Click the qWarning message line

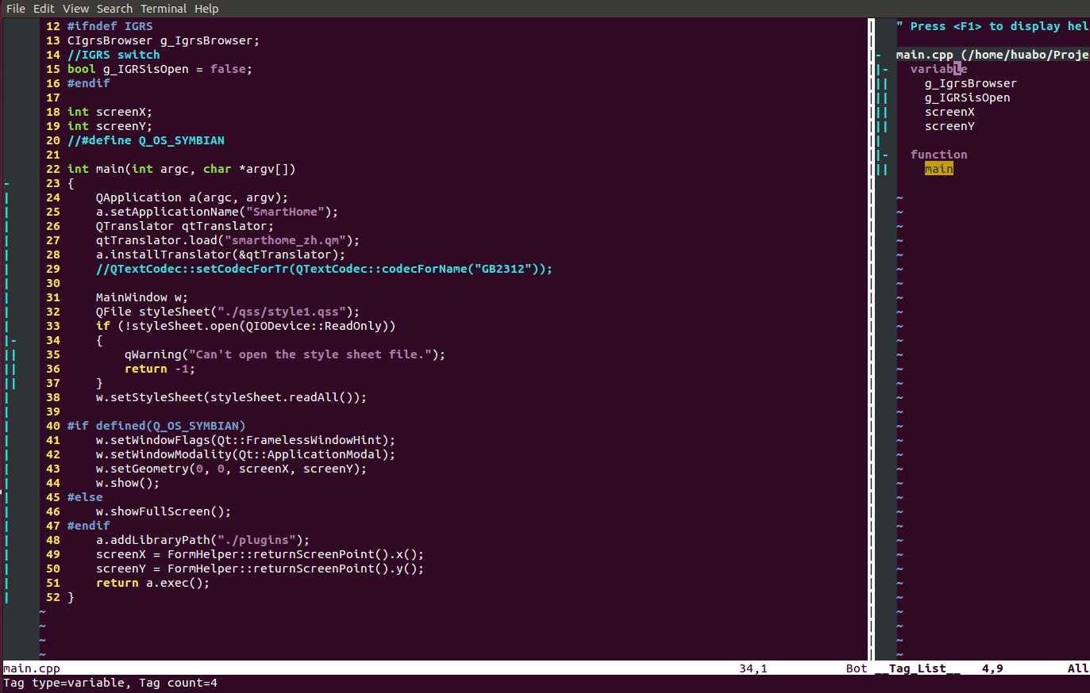coord(285,354)
